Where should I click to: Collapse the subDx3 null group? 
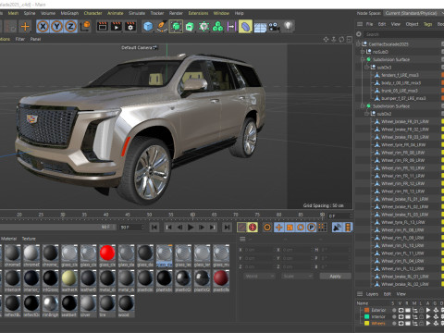[x=367, y=68]
